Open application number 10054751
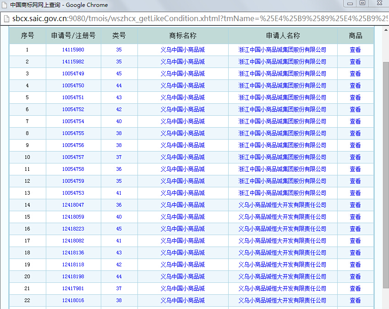 click(x=73, y=97)
